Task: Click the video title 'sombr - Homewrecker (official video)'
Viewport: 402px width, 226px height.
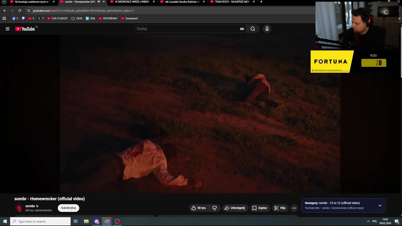Action: [x=50, y=199]
